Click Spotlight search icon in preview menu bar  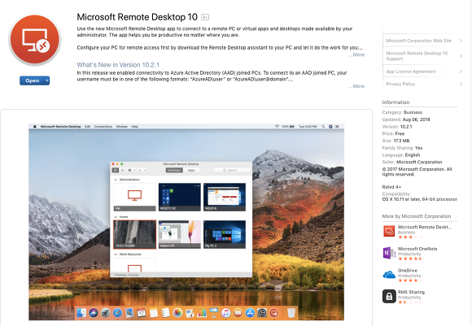(323, 127)
